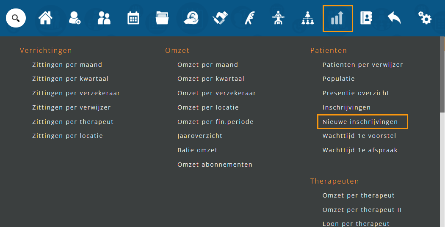Open Wachttijd 1e afspraak report
The width and height of the screenshot is (445, 228).
[360, 150]
